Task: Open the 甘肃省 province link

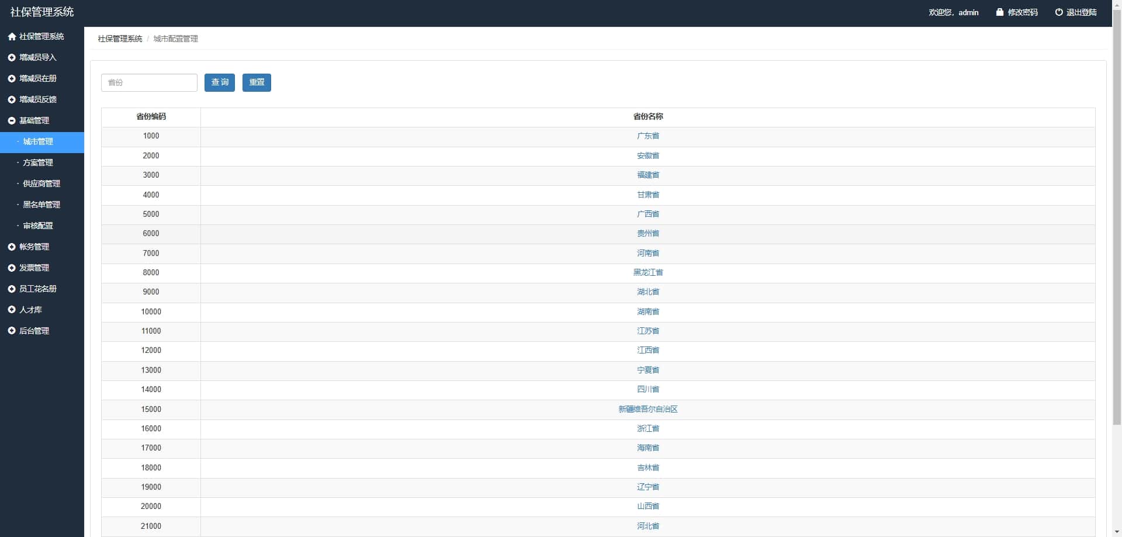Action: [x=648, y=195]
